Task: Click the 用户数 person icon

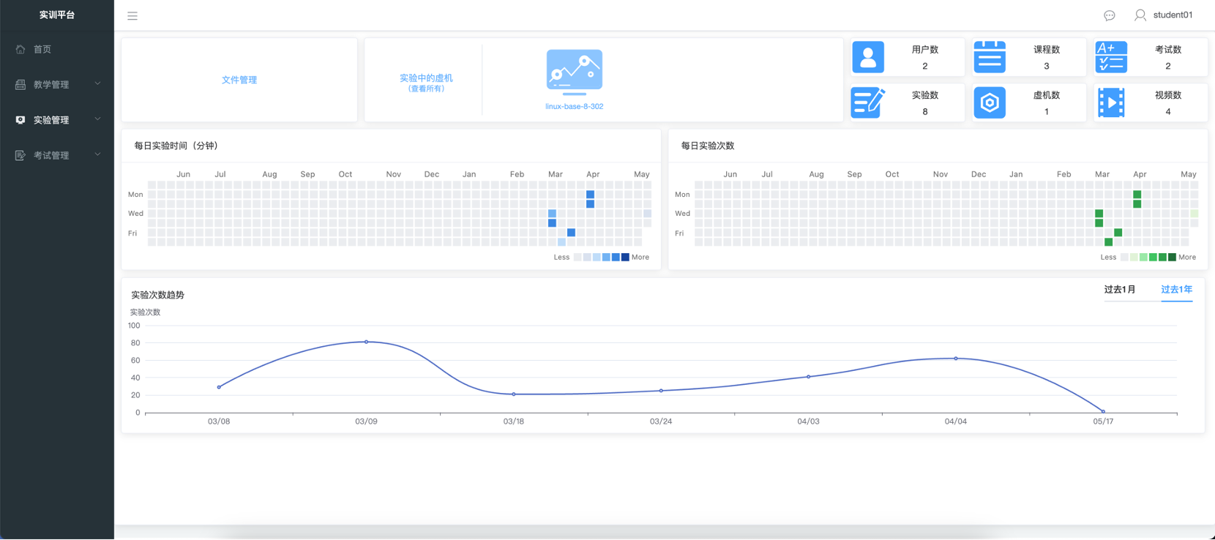Action: click(868, 57)
